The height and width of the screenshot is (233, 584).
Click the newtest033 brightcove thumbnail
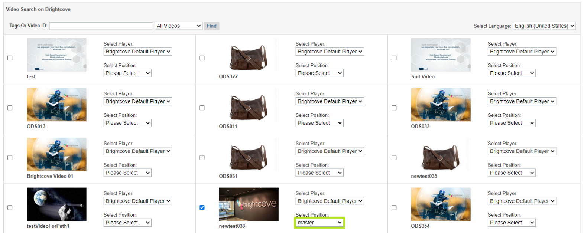(x=249, y=204)
